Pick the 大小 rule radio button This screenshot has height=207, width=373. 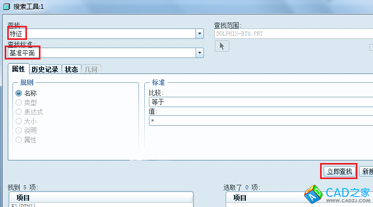click(19, 121)
